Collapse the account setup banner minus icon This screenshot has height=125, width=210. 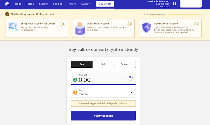pyautogui.click(x=7, y=14)
